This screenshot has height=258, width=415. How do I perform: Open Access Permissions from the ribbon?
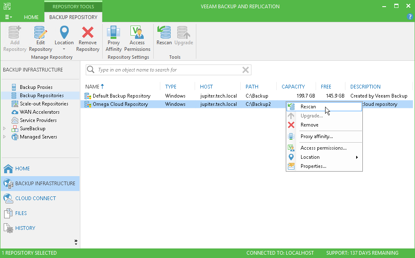click(137, 38)
